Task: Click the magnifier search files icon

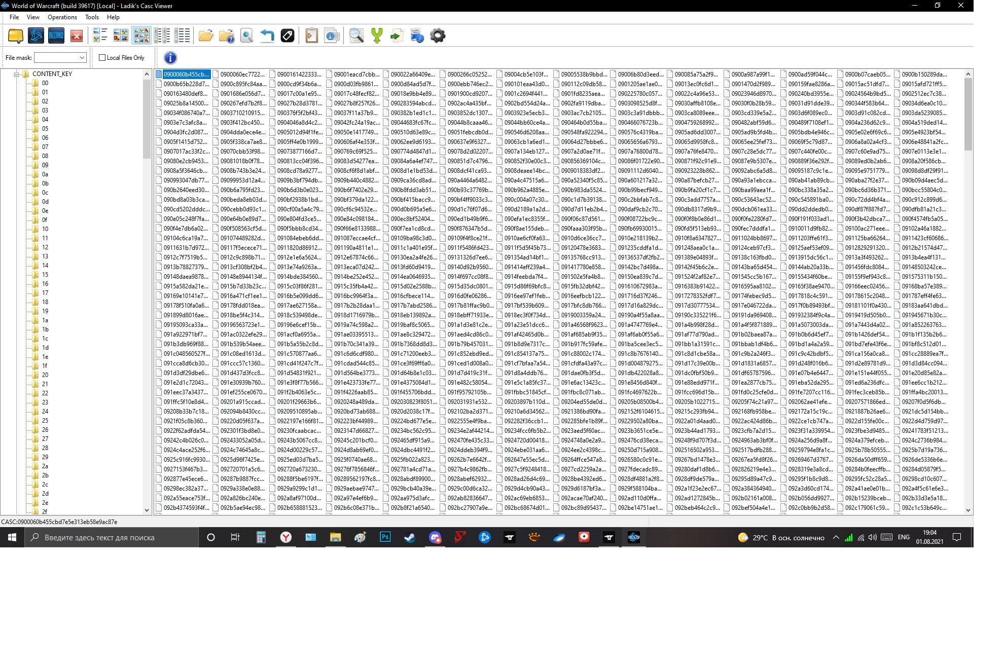Action: coord(356,35)
